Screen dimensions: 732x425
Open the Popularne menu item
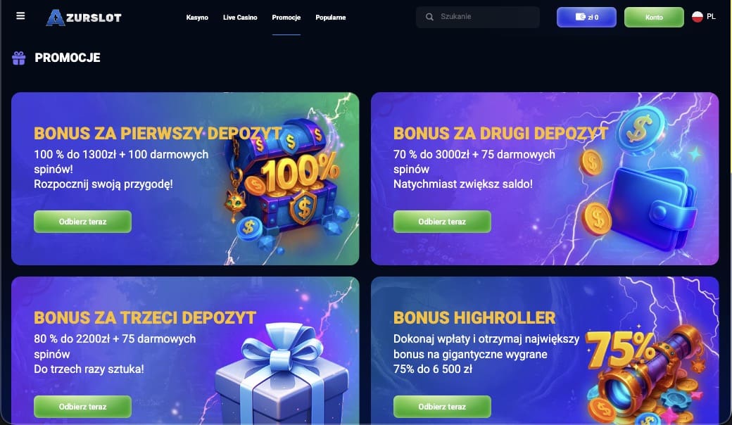click(x=331, y=18)
